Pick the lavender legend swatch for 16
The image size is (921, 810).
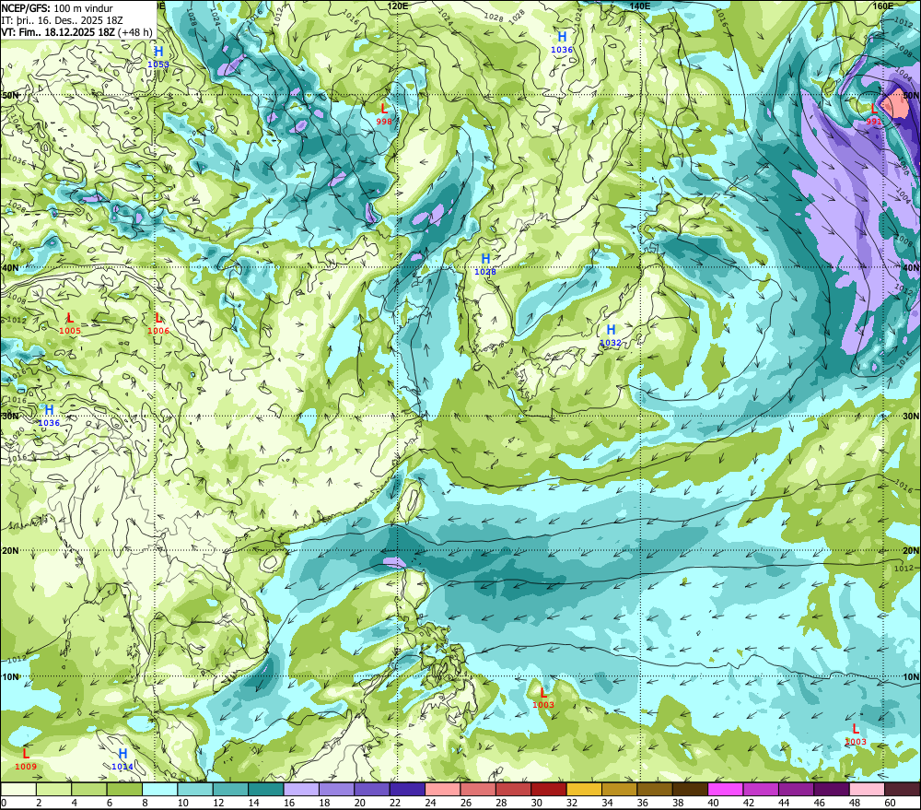301,789
